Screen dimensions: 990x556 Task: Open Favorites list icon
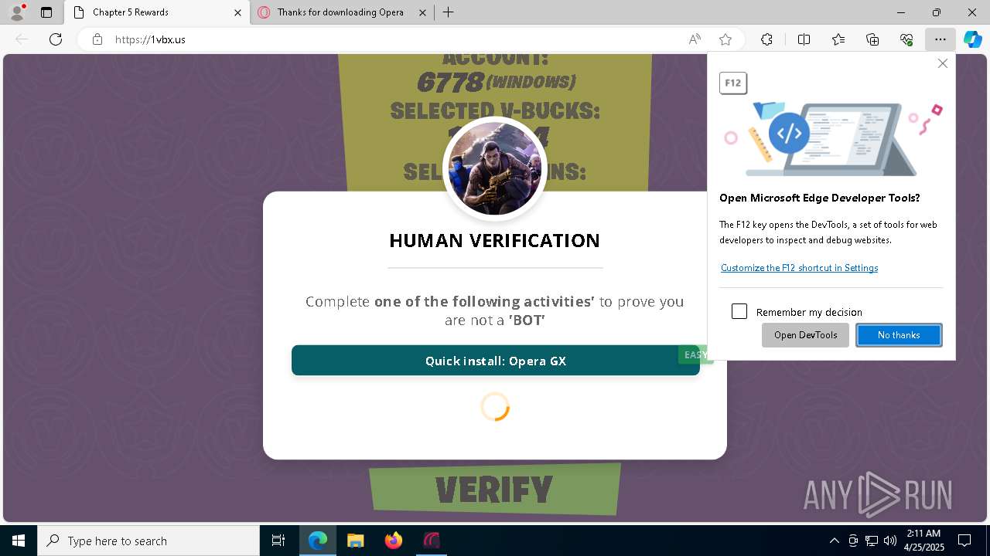coord(838,39)
